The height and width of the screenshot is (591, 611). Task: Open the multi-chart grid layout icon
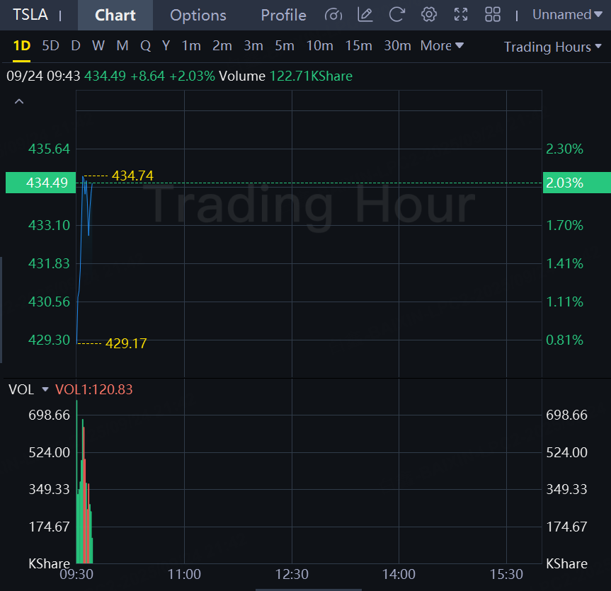(x=493, y=15)
